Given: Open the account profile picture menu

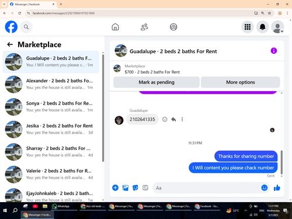Looking at the screenshot, I should [277, 27].
